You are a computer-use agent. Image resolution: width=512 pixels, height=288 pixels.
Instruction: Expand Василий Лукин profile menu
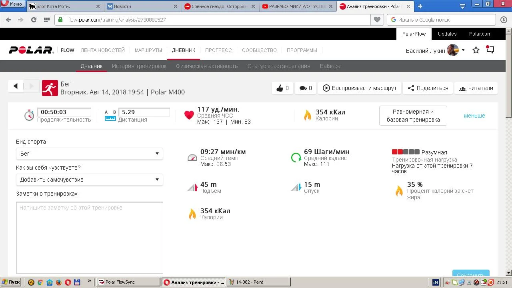463,50
